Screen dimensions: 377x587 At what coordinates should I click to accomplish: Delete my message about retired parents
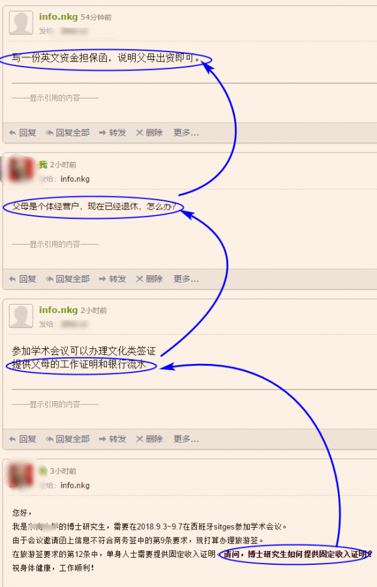[x=149, y=279]
